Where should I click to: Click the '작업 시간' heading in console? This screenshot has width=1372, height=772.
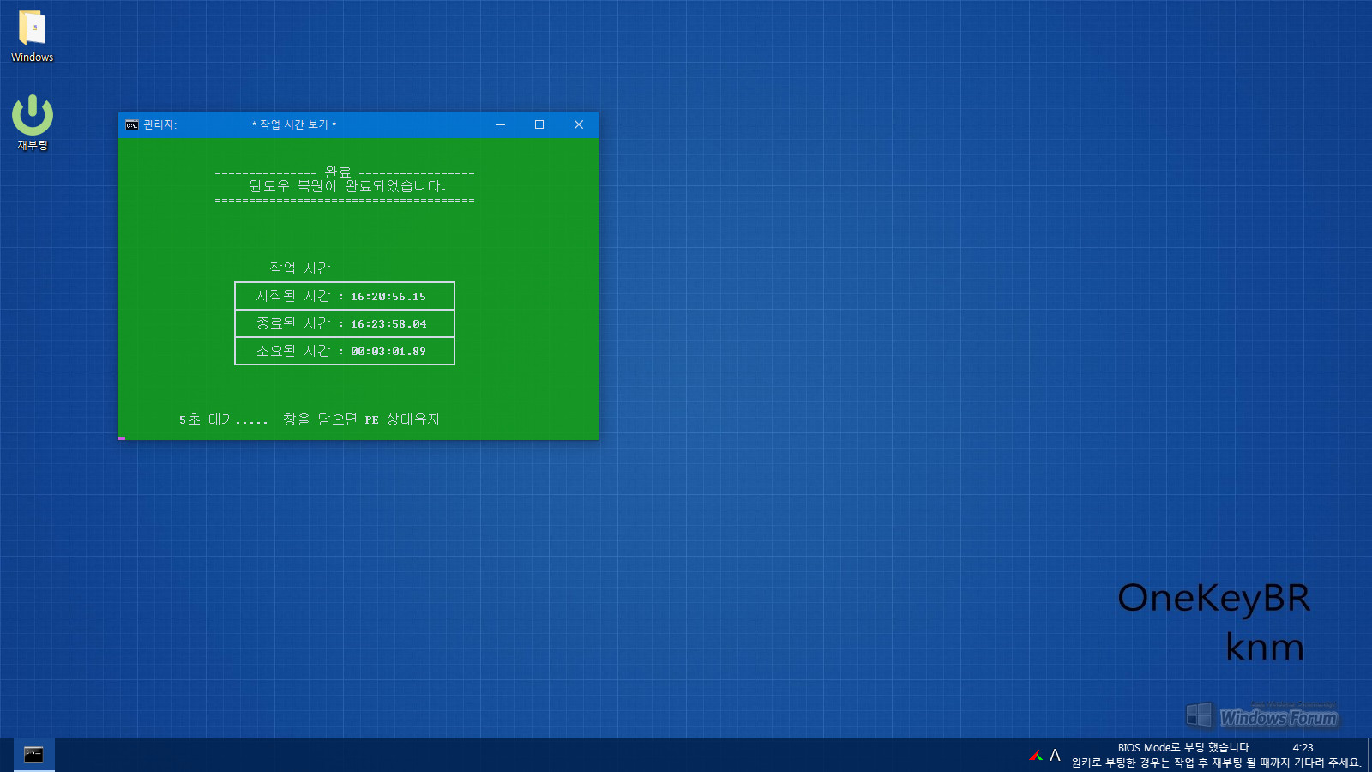pos(299,268)
